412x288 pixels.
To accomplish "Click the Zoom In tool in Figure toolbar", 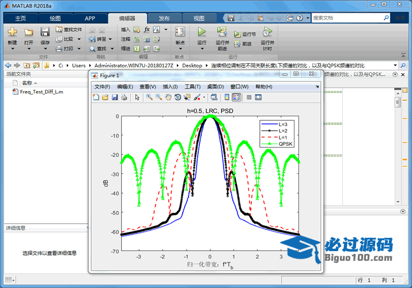I will pyautogui.click(x=149, y=97).
